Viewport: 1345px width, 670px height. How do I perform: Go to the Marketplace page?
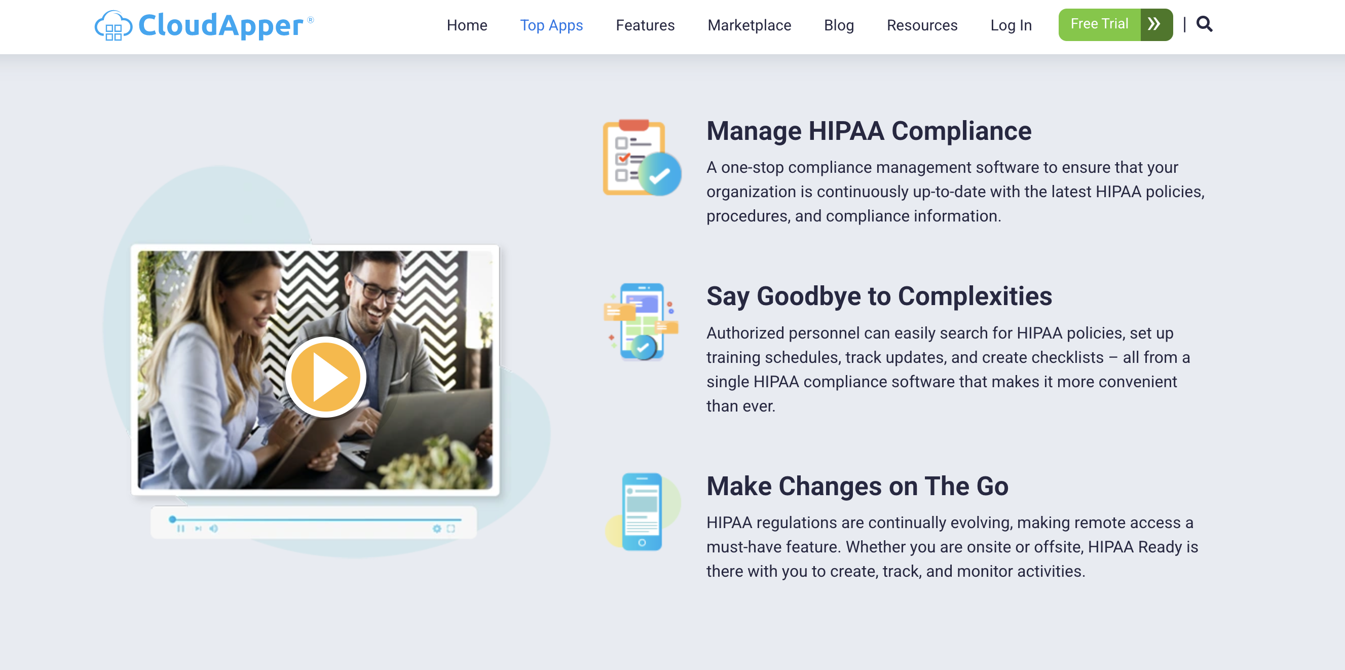point(749,25)
